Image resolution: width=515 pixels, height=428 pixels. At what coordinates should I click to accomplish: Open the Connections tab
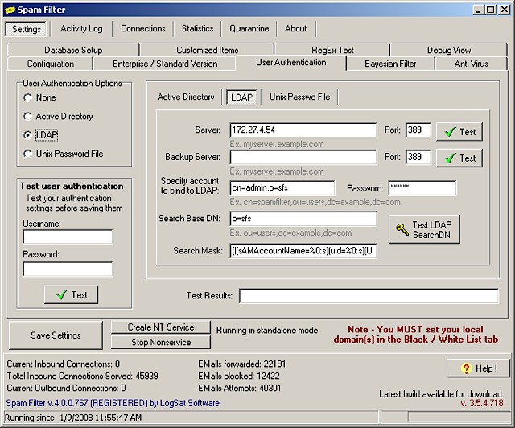click(143, 29)
